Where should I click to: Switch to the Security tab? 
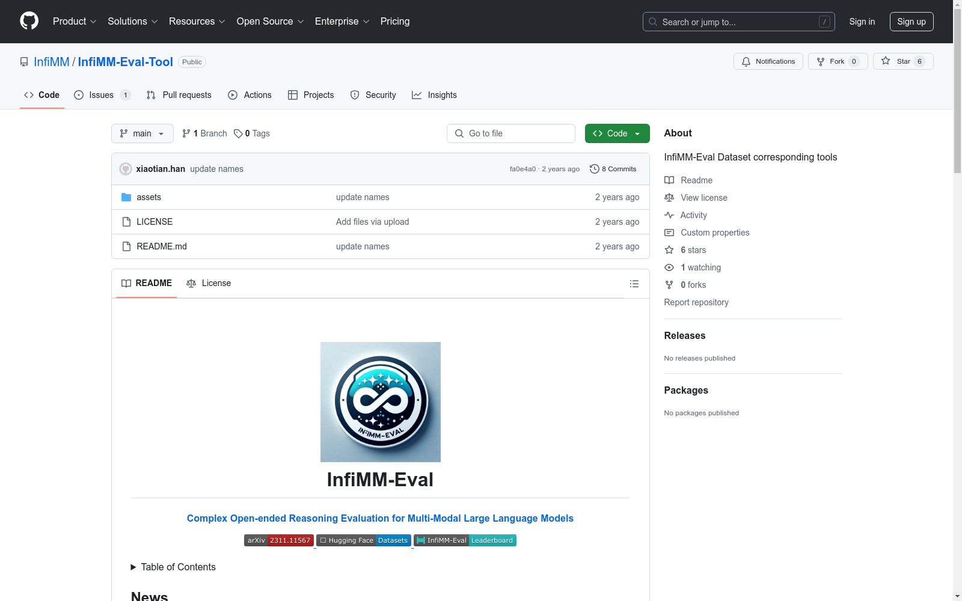373,95
